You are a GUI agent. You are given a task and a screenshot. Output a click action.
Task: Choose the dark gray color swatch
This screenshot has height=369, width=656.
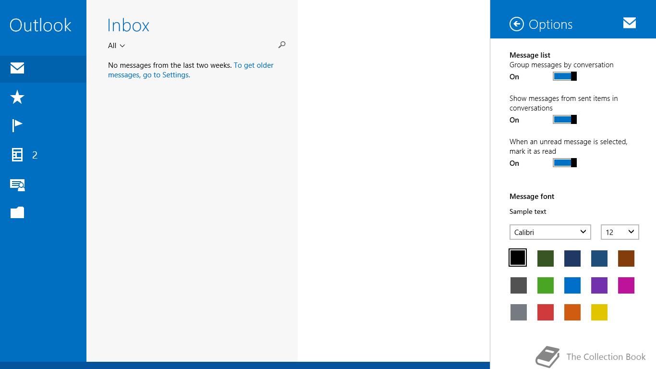(519, 285)
